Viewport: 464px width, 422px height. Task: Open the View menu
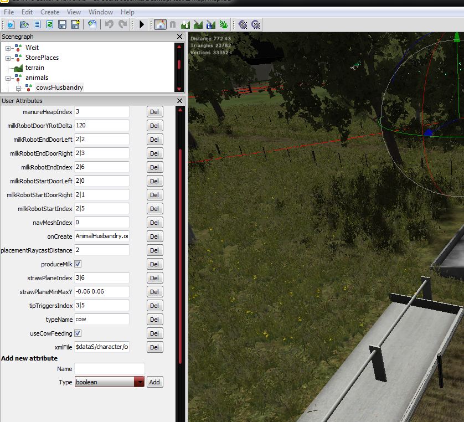click(x=74, y=12)
